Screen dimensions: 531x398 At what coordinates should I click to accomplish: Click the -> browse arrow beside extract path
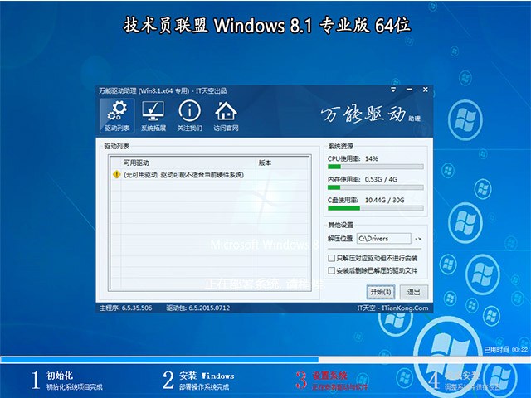[418, 239]
